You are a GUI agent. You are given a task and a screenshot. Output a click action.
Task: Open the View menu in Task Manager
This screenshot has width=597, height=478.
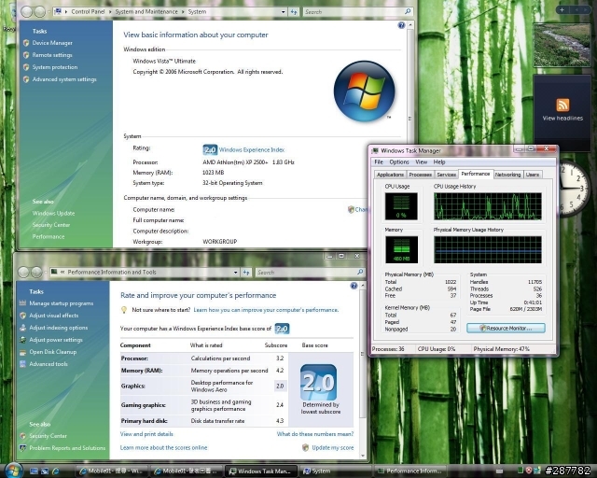click(421, 162)
